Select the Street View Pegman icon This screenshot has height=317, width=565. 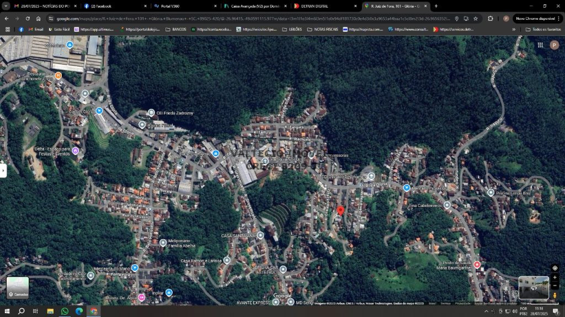tap(554, 295)
